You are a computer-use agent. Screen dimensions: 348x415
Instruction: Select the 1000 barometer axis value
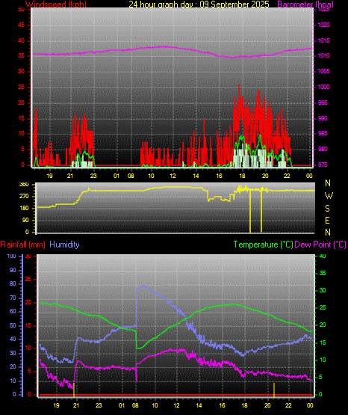coord(323,87)
